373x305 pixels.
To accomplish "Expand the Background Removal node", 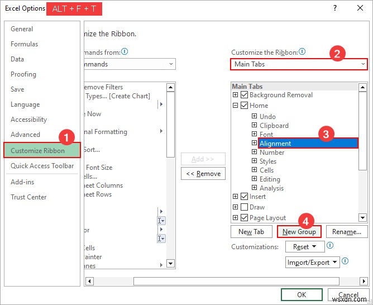I will click(x=235, y=95).
